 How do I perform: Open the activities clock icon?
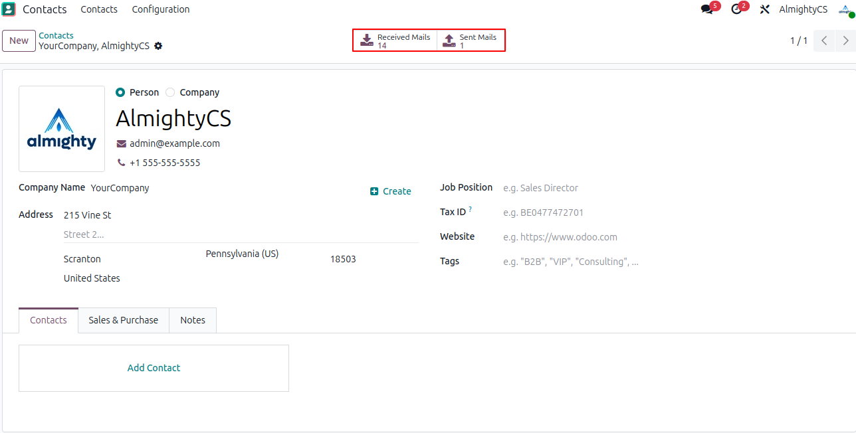736,9
